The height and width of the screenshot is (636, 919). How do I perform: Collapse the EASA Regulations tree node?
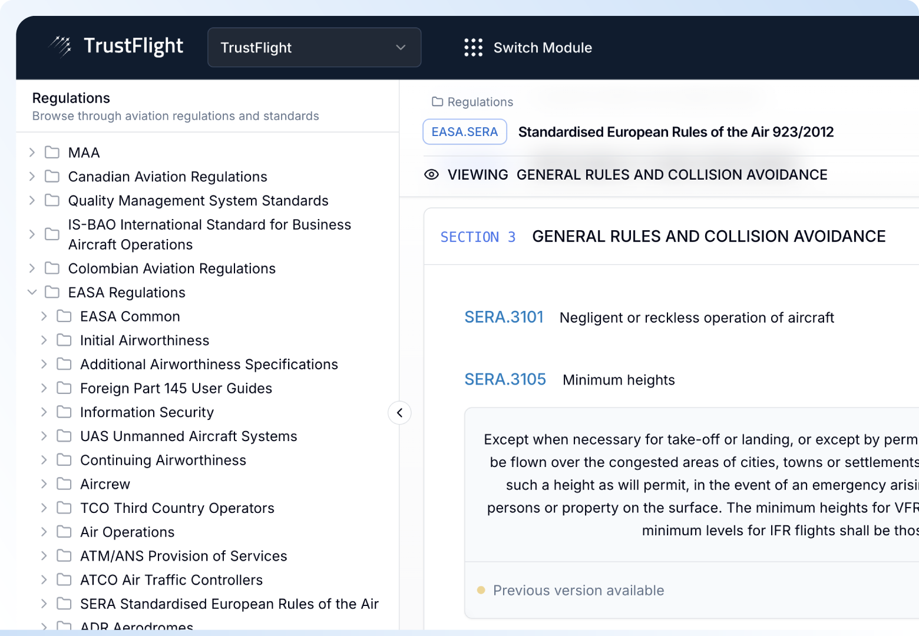(x=32, y=292)
